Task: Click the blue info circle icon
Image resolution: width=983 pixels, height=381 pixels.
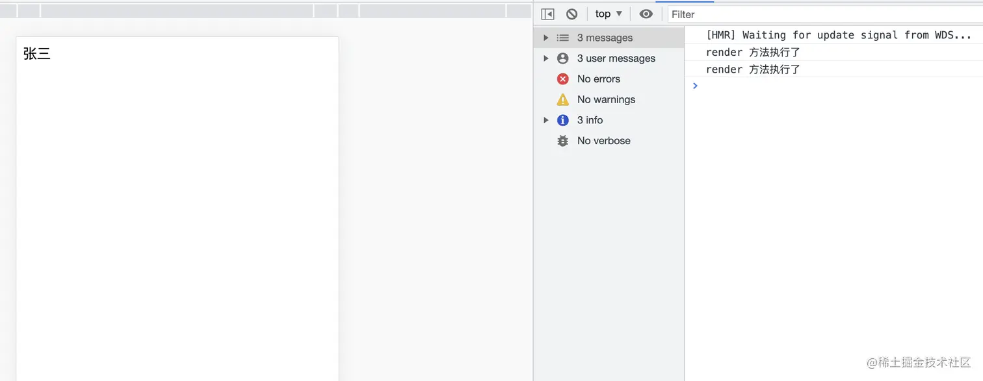Action: click(563, 120)
